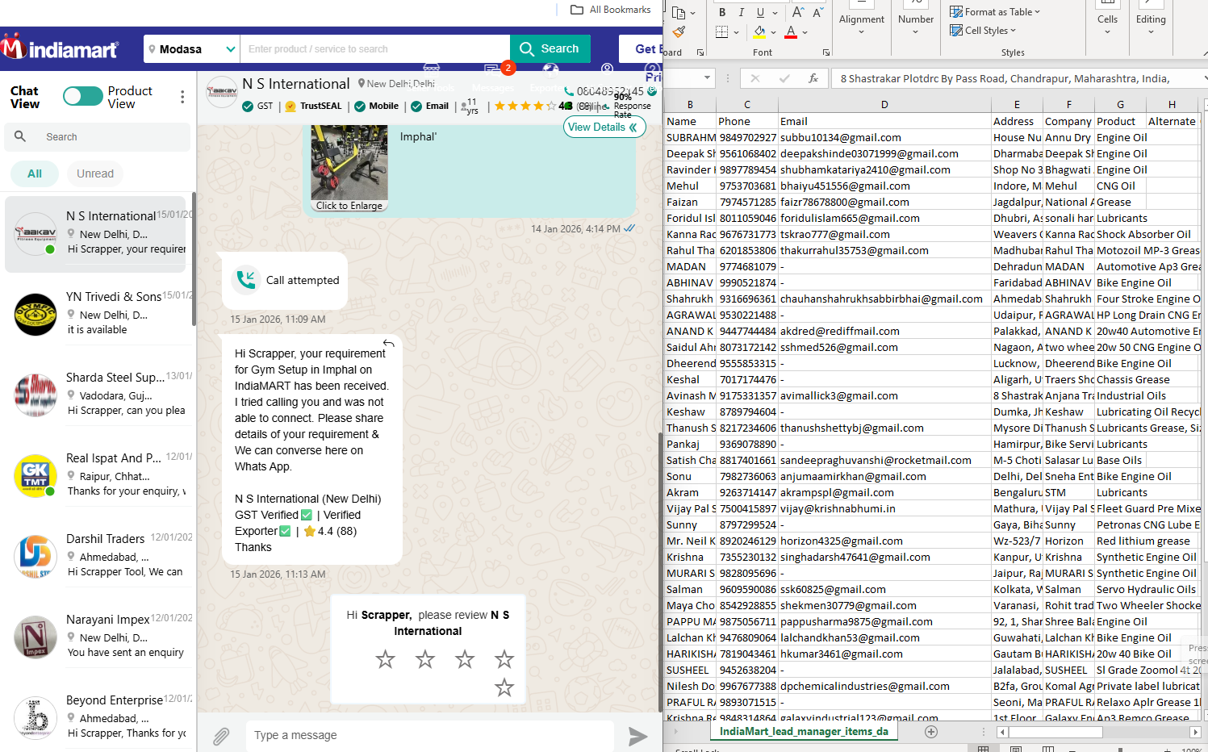Click the reply arrow on the message
The width and height of the screenshot is (1208, 752).
(x=389, y=344)
